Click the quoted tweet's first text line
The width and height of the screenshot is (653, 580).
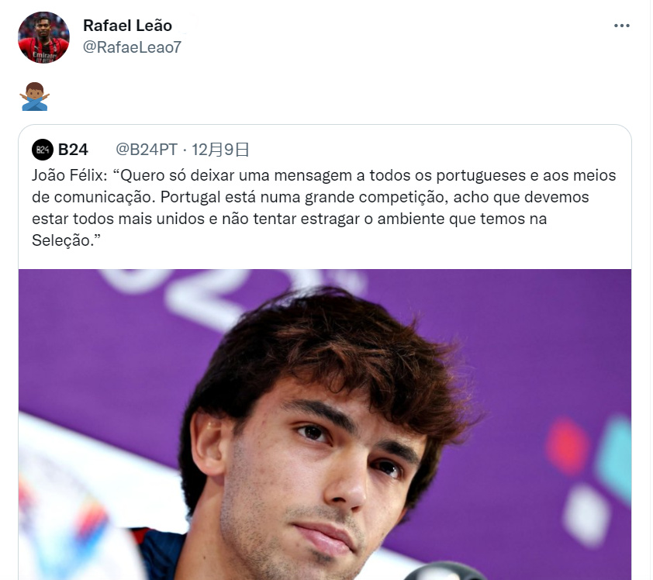[324, 175]
